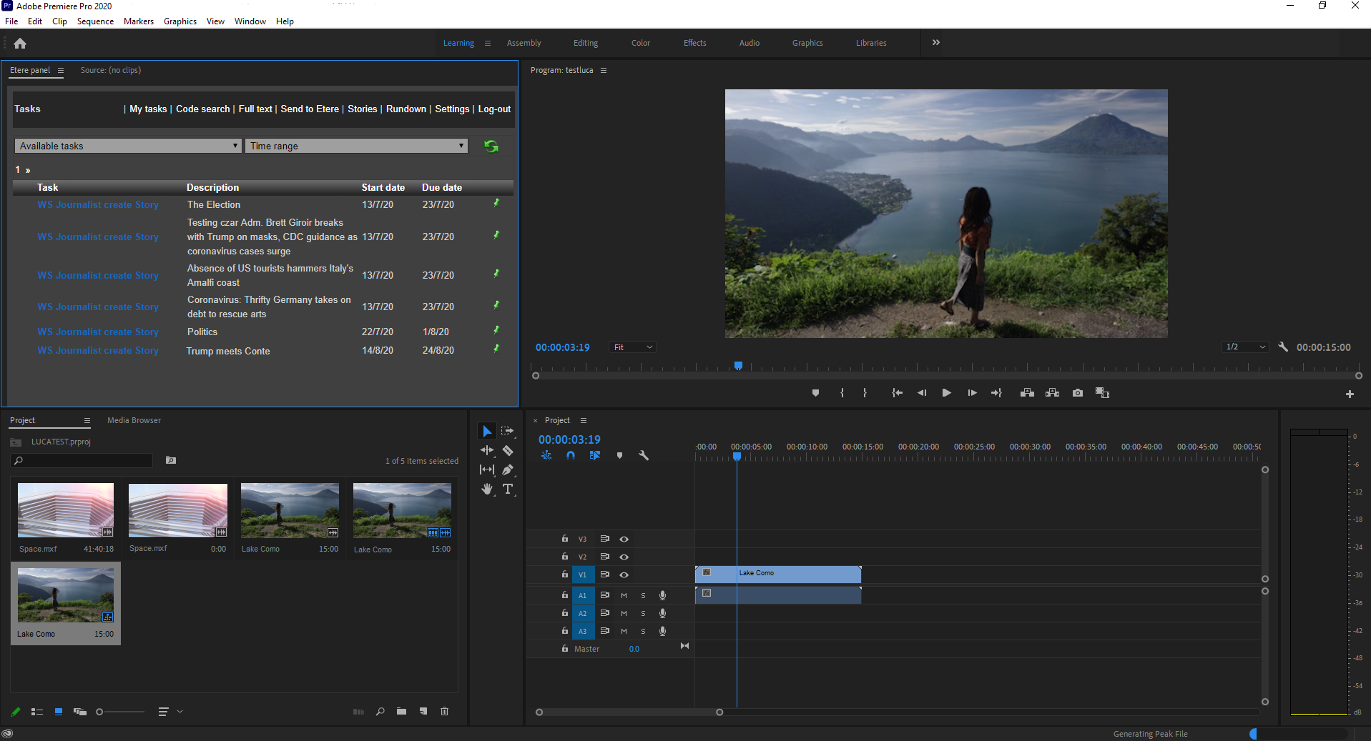Toggle V1 track visibility eye
The width and height of the screenshot is (1371, 741).
(x=624, y=575)
